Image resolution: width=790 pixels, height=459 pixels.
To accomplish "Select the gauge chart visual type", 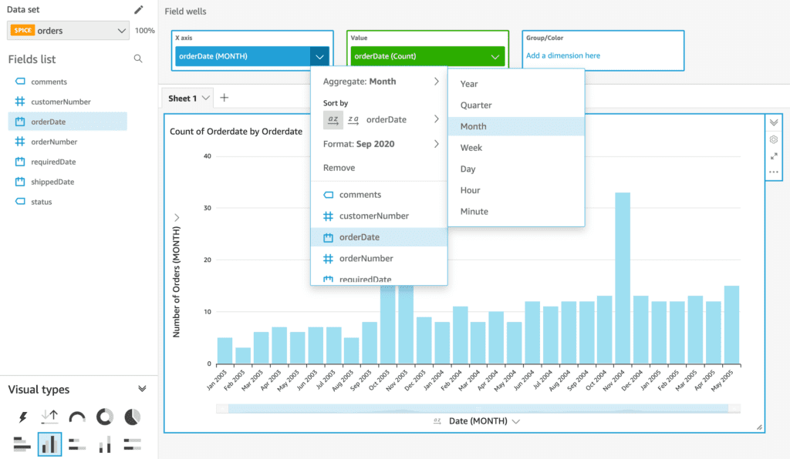I will [77, 417].
